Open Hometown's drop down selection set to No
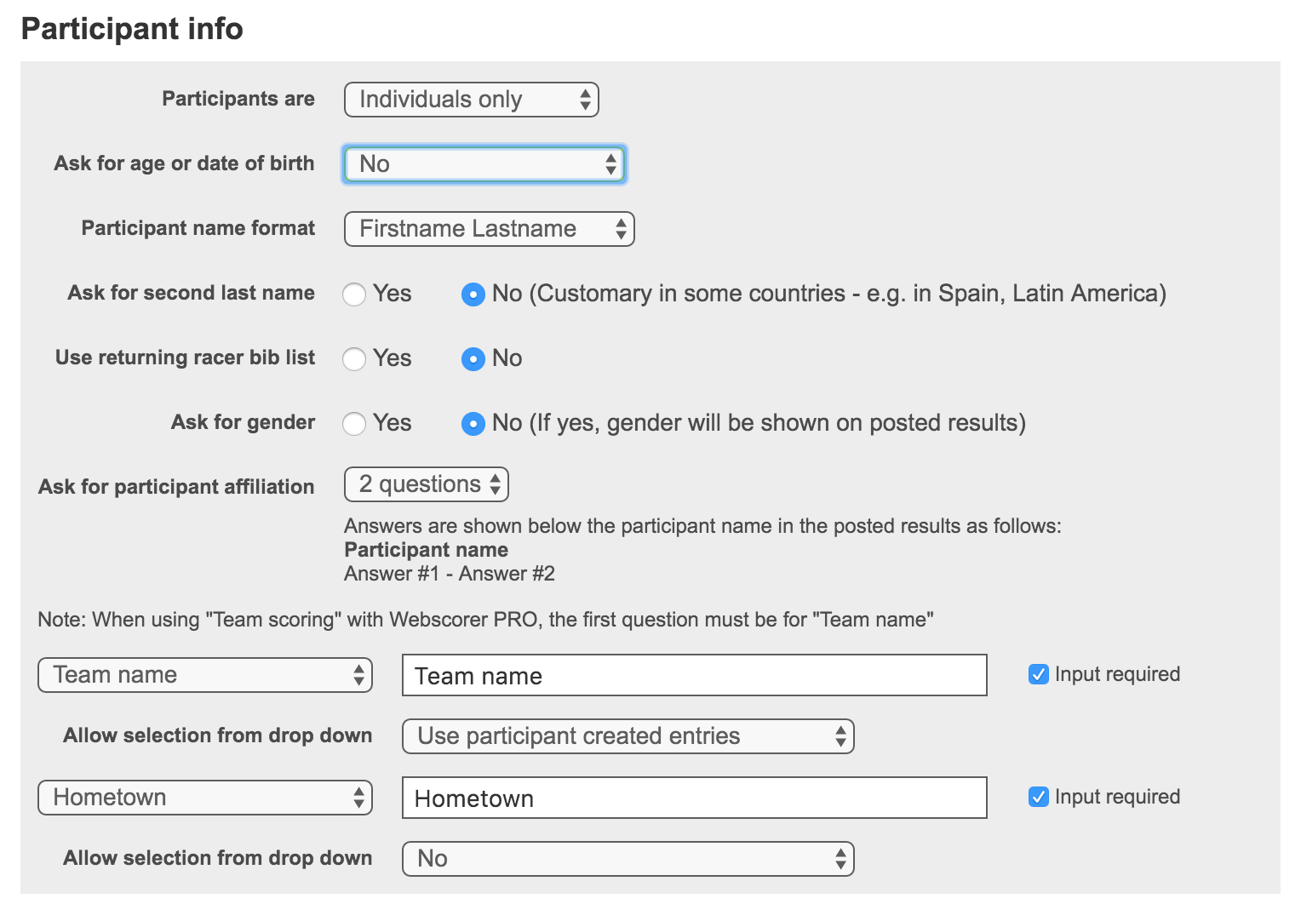Screen dimensions: 1301x904 click(628, 859)
